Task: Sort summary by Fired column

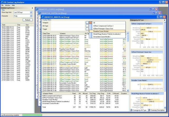Action: pos(74,94)
